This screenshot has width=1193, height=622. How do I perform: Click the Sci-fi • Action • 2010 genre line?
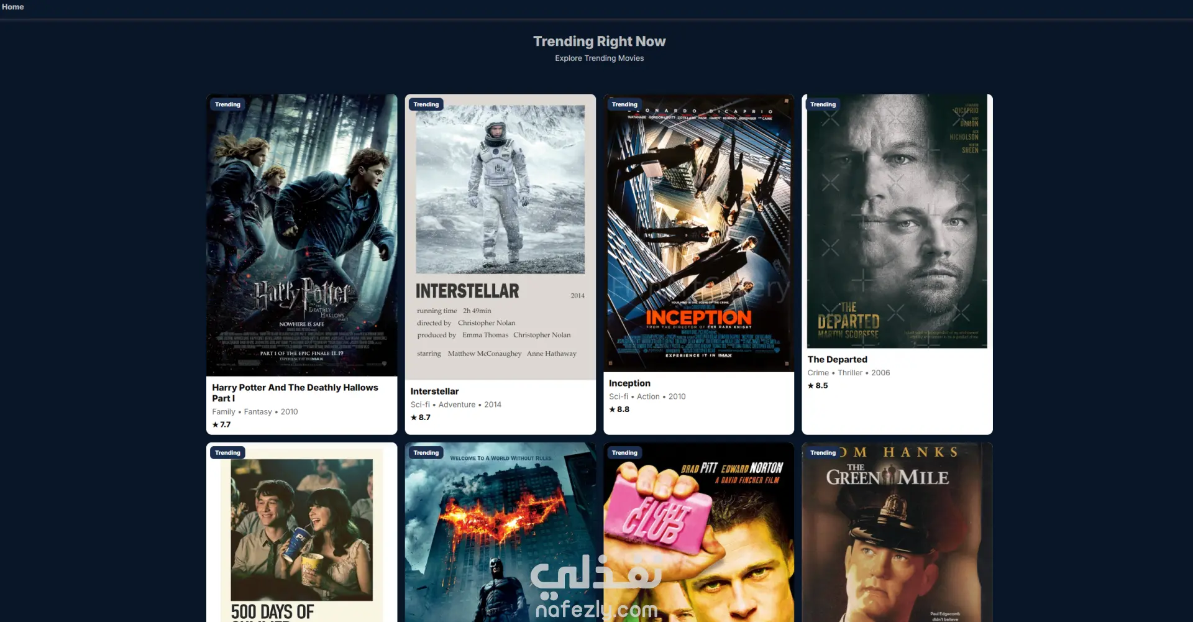point(647,396)
